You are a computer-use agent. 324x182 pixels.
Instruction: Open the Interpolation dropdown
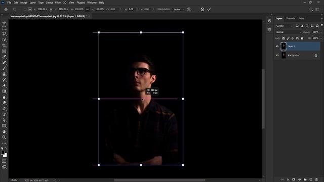point(179,9)
